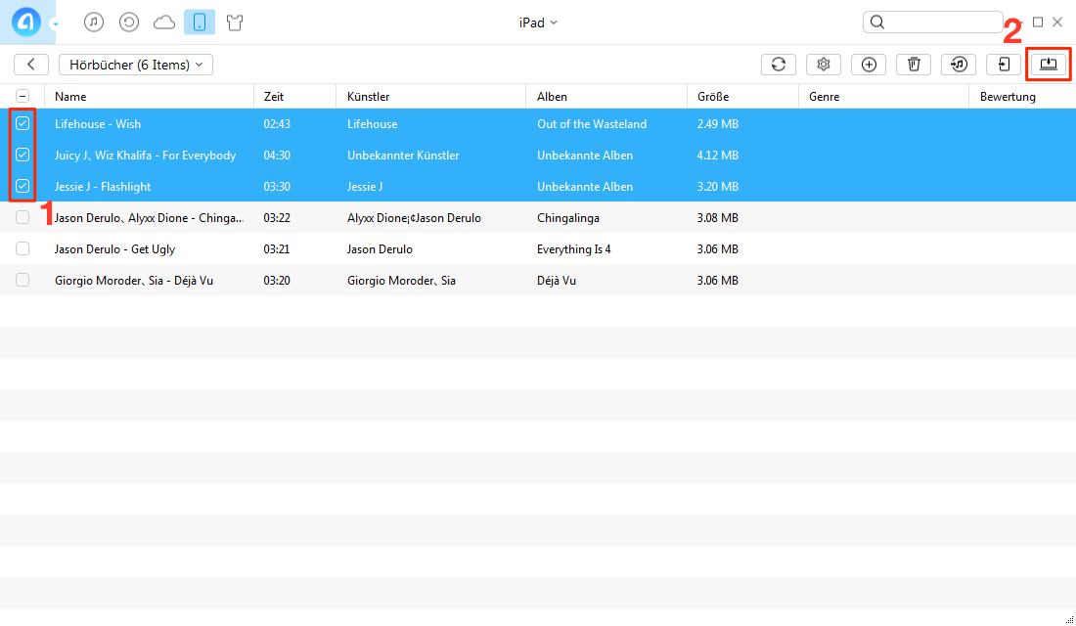Screen dimensions: 1076x626
Task: Click '4.12 MB' size cell
Action: 718,156
